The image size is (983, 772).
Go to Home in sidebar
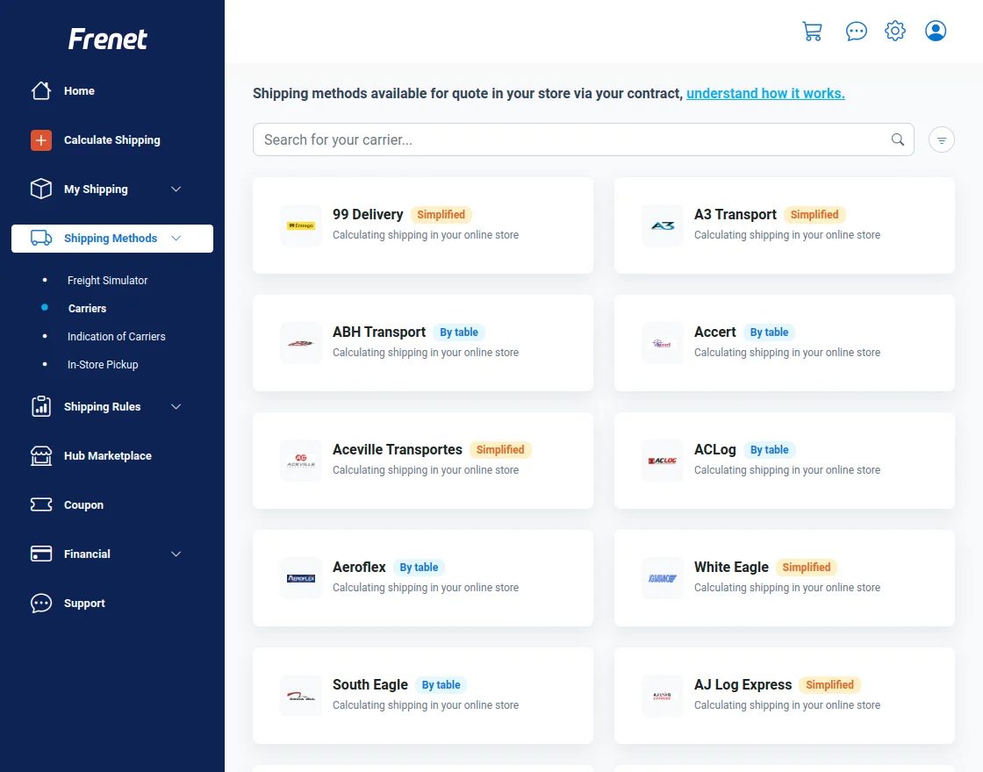[x=79, y=91]
